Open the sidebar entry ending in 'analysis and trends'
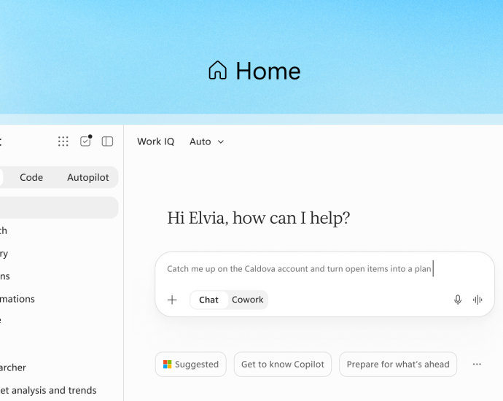The image size is (503, 401). [48, 390]
